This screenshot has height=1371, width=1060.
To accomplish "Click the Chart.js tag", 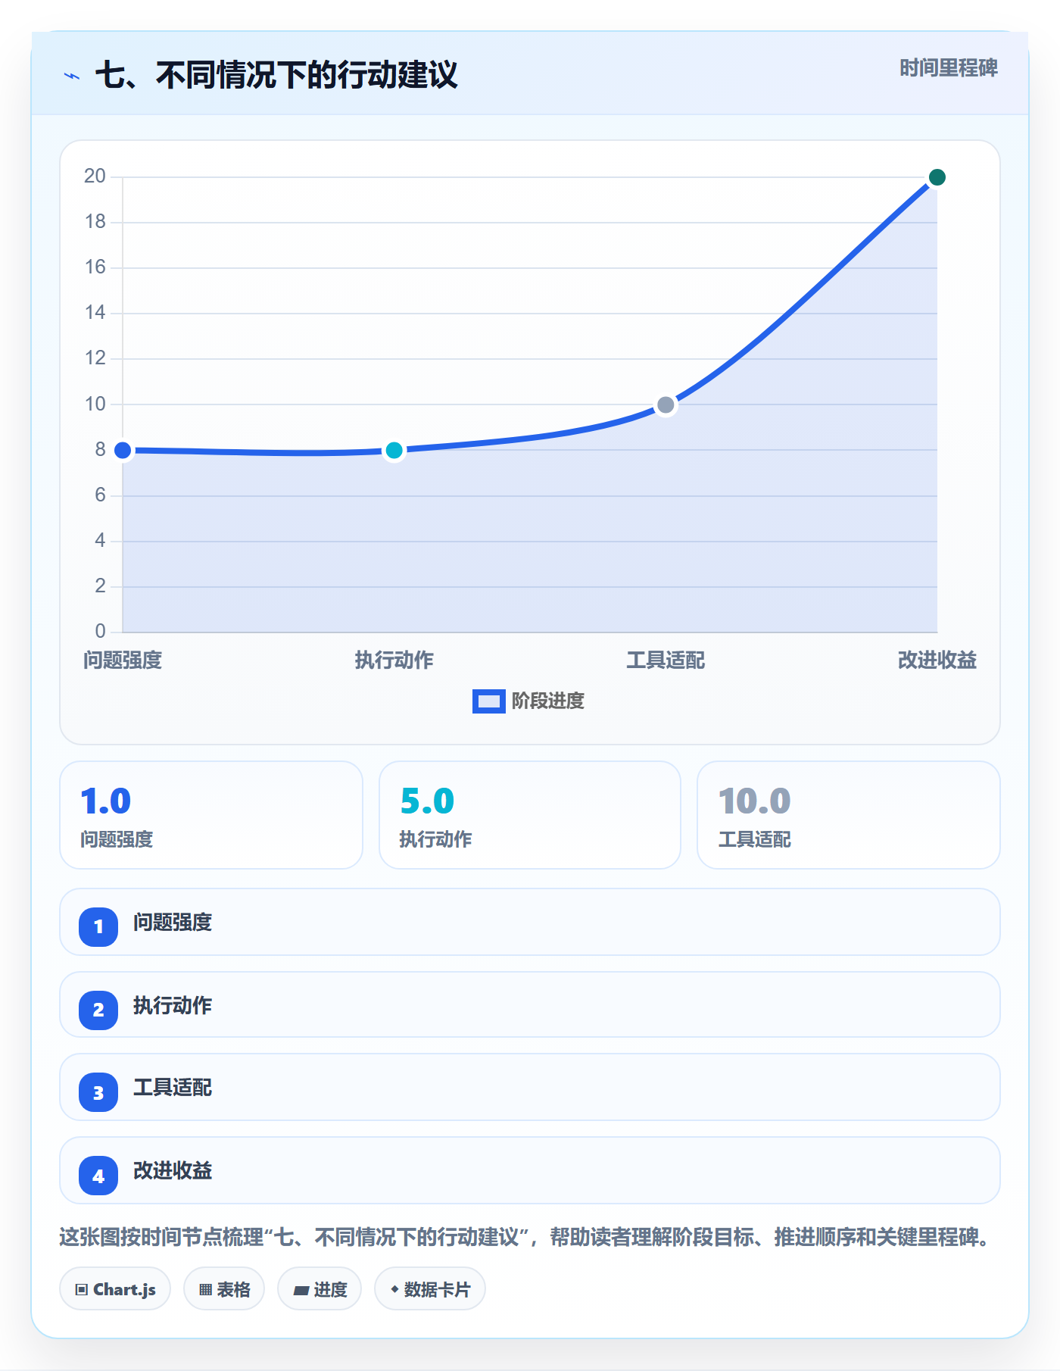I will (x=115, y=1288).
